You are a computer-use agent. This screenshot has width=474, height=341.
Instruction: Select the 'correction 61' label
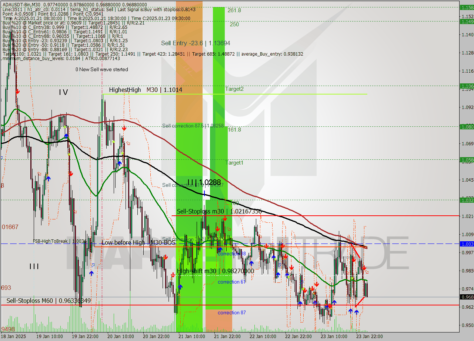pyautogui.click(x=232, y=282)
